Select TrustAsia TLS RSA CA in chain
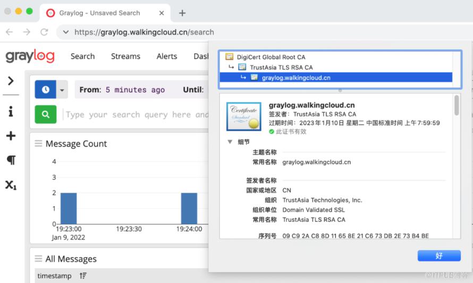This screenshot has width=473, height=283. pyautogui.click(x=281, y=67)
